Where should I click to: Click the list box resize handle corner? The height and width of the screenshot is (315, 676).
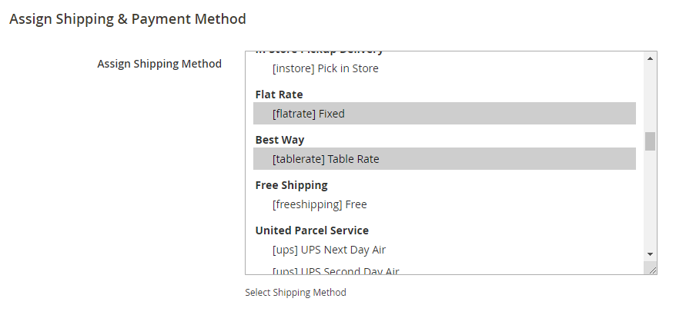tap(651, 269)
